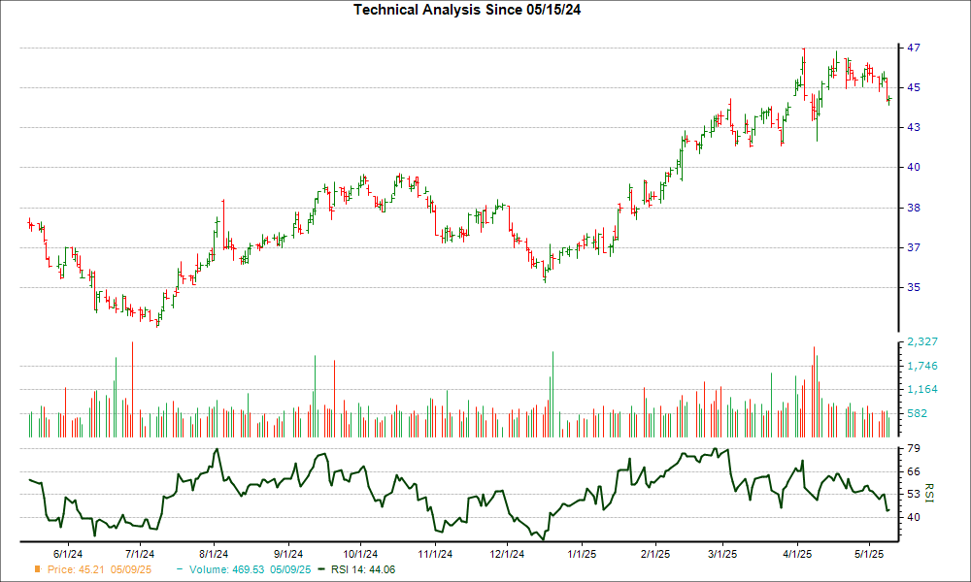Click the 6/1/24 date label

click(x=68, y=554)
